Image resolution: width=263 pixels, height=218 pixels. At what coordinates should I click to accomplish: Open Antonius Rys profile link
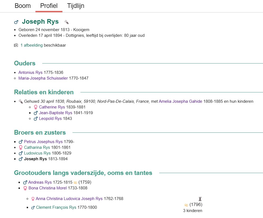pos(30,72)
